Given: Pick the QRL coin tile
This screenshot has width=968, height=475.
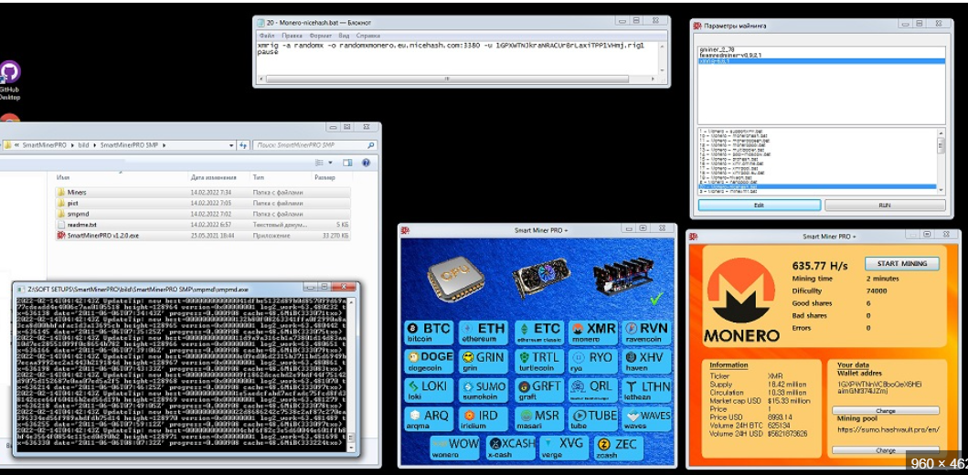Looking at the screenshot, I should pyautogui.click(x=592, y=390).
